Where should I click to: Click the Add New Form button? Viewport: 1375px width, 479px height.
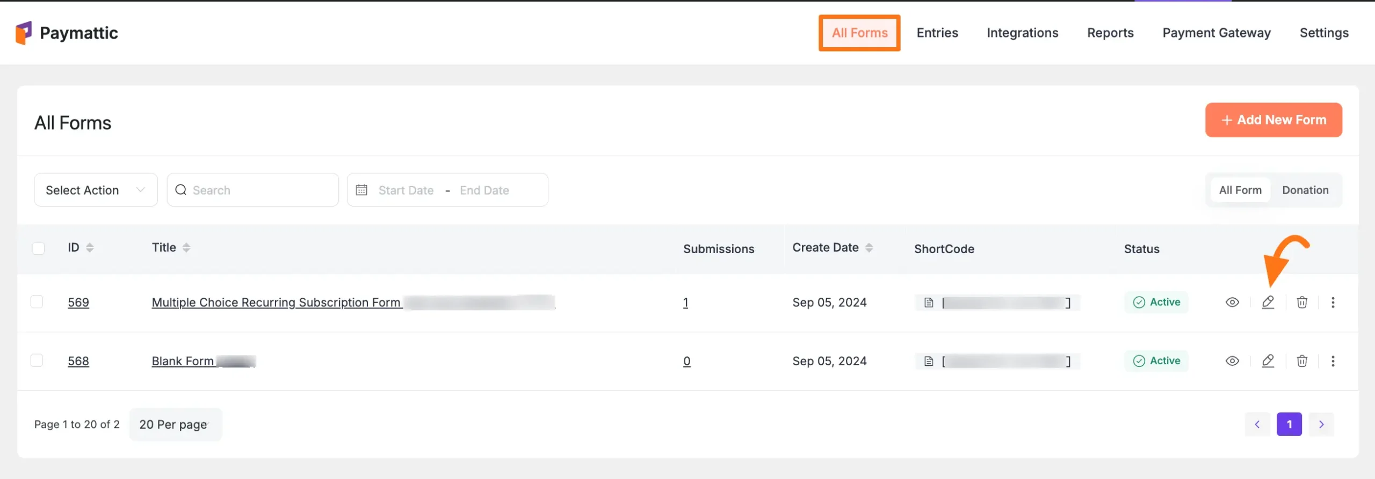(1273, 120)
